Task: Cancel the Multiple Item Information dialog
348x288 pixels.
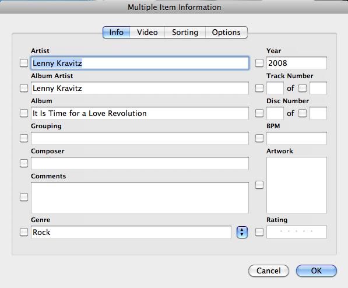Action: point(269,271)
